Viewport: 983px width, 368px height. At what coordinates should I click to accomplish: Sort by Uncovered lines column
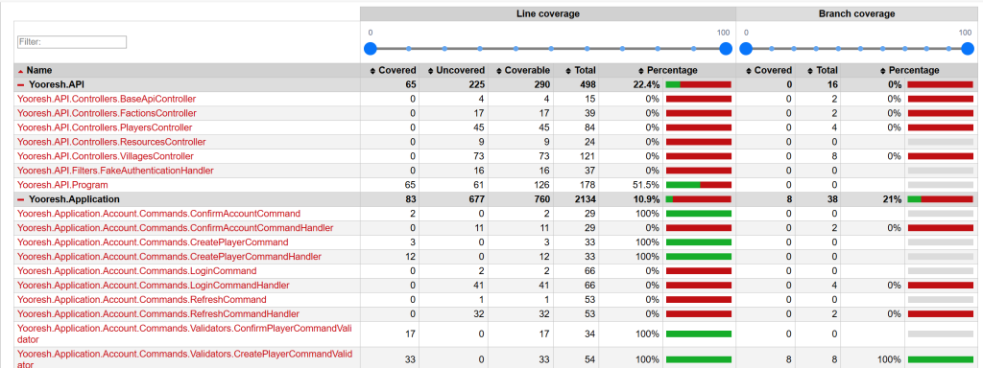(456, 71)
